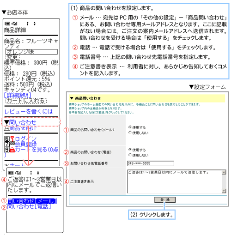The width and height of the screenshot is (231, 235).
Task: Open the レビューを書くには link
Action: 29,111
